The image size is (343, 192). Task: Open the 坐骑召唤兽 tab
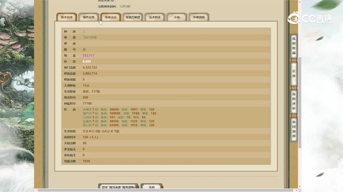pyautogui.click(x=133, y=17)
